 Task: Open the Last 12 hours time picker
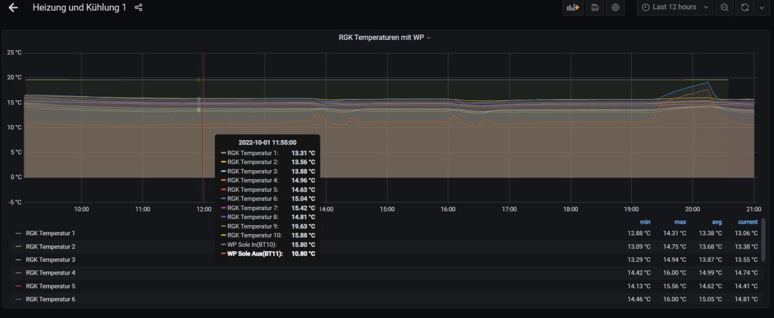coord(674,7)
